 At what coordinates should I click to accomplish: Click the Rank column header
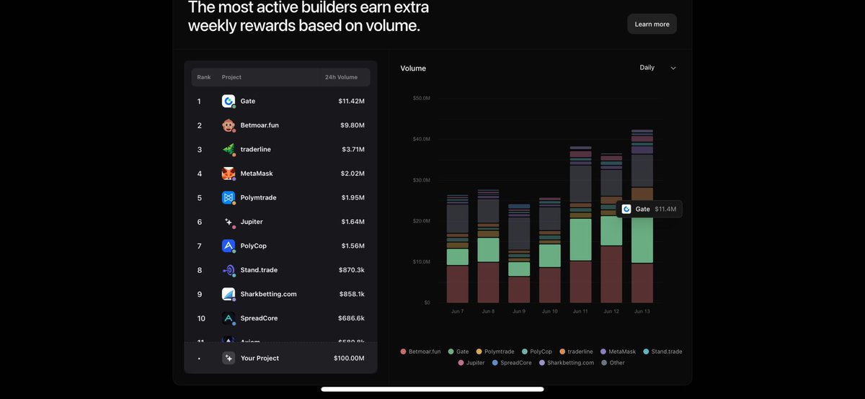click(x=204, y=77)
